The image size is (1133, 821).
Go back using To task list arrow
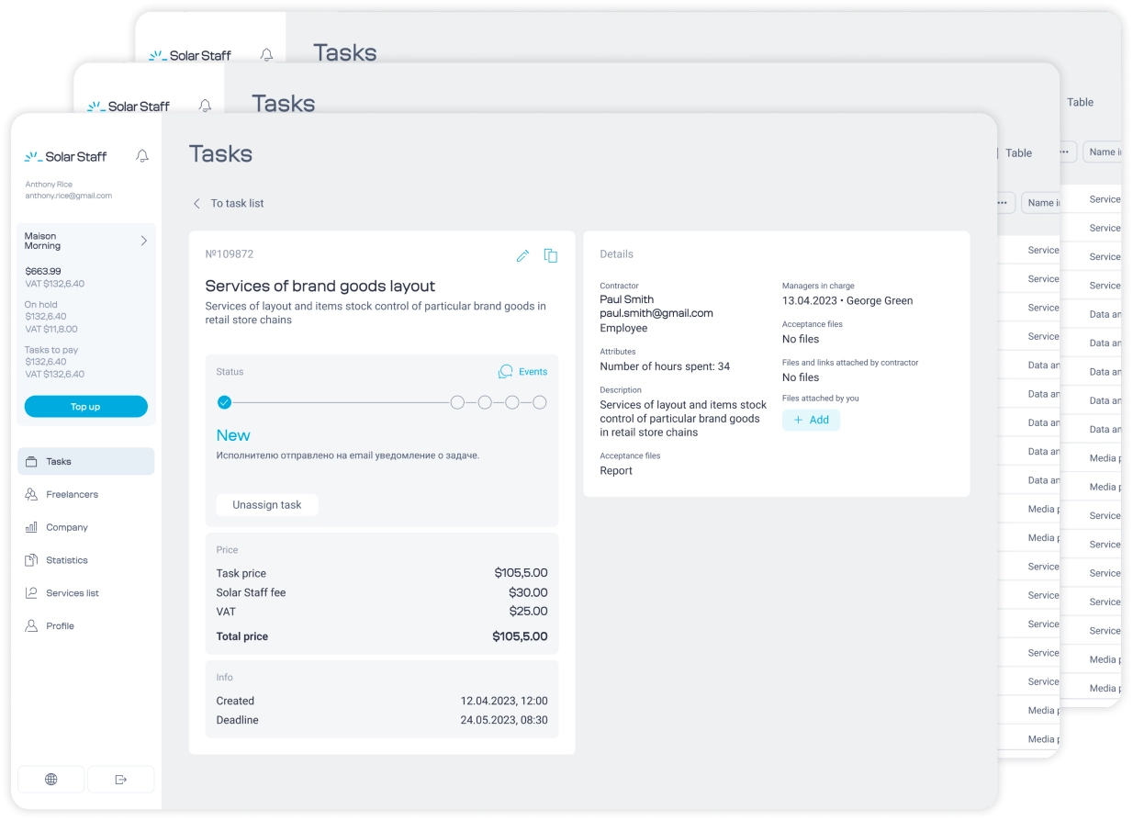(196, 203)
